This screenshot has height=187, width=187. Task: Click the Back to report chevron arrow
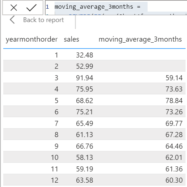pyautogui.click(x=12, y=20)
